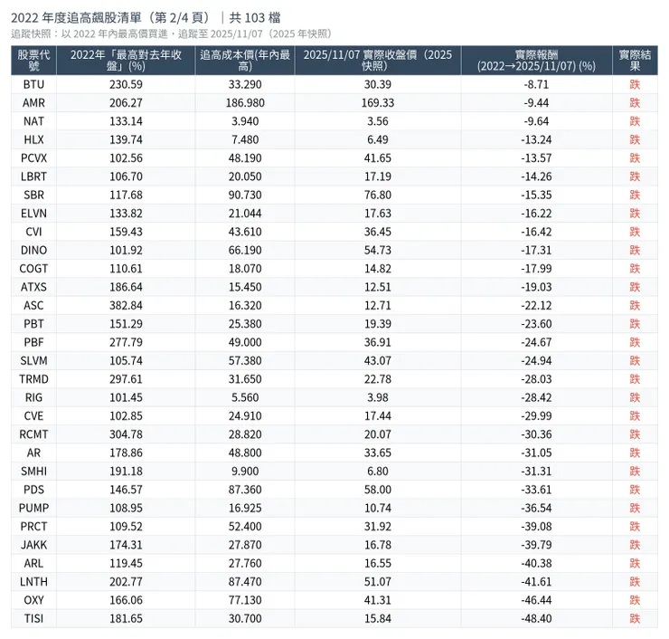Select ticker BTU
The height and width of the screenshot is (639, 669).
[33, 84]
